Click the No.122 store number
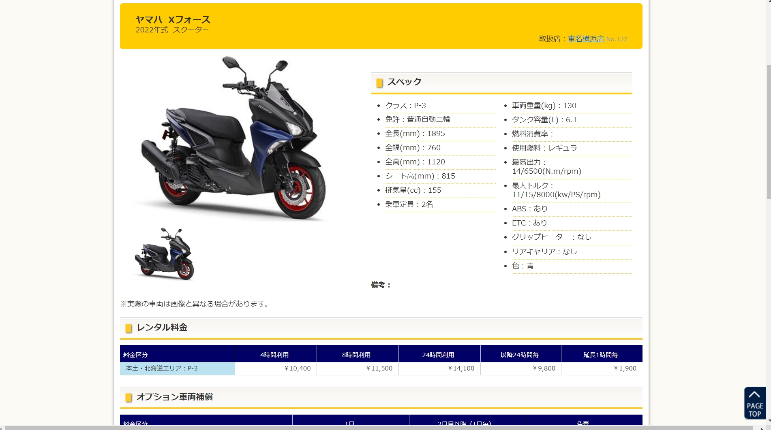The image size is (771, 430). pos(617,39)
